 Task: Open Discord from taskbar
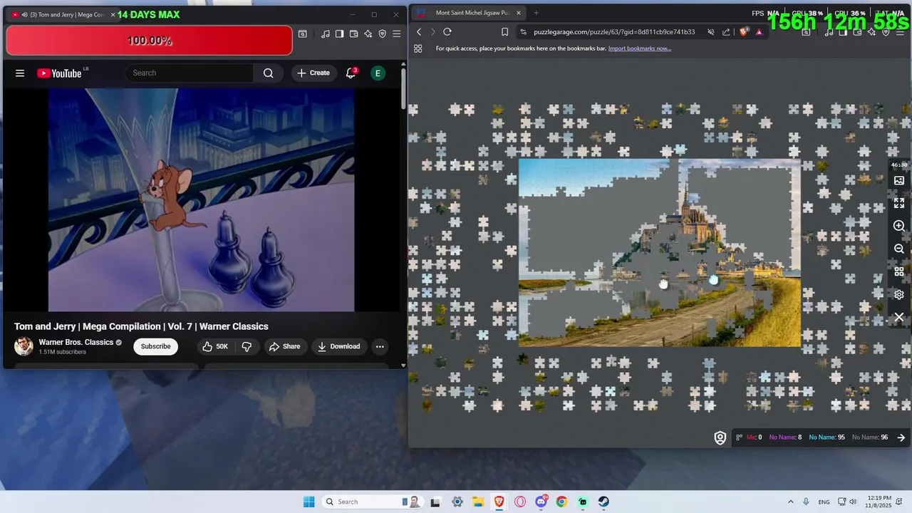541,502
